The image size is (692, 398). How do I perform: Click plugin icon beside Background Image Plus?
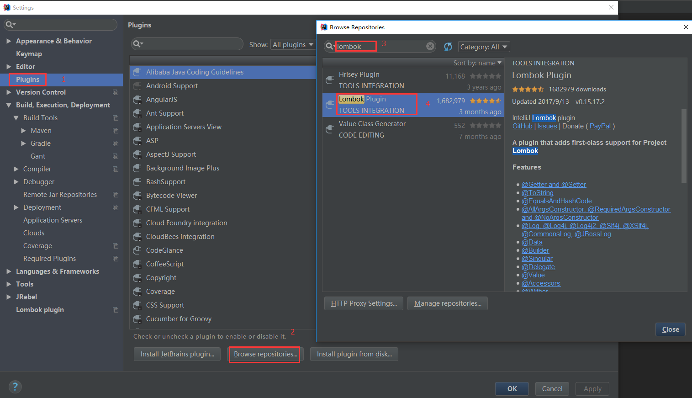[137, 168]
